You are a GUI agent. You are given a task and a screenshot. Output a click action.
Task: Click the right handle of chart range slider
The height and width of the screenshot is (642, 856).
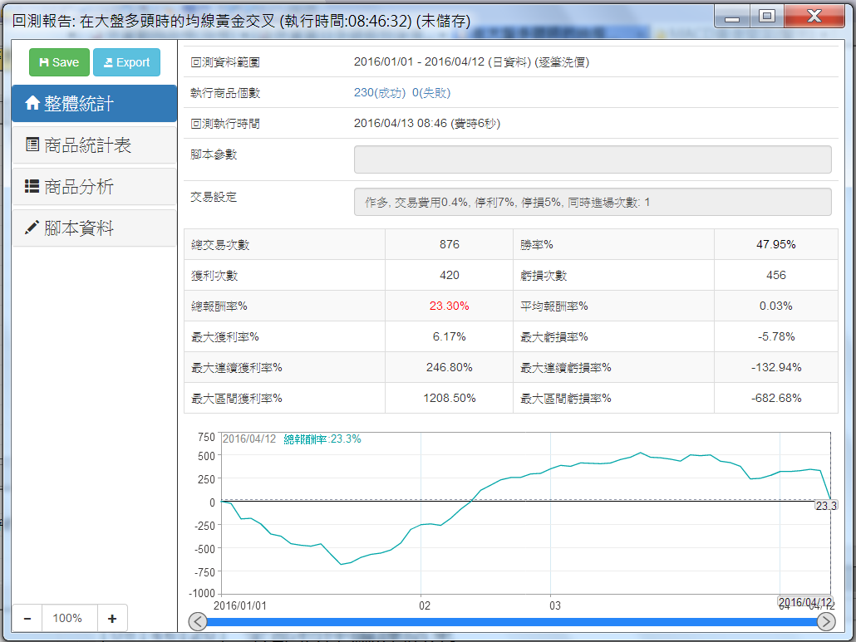click(826, 621)
